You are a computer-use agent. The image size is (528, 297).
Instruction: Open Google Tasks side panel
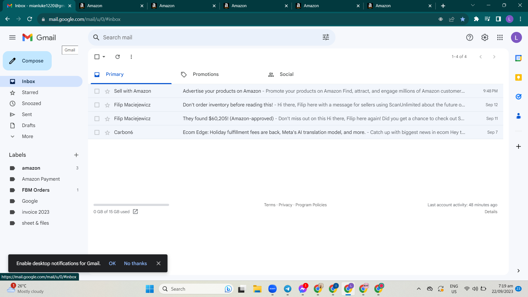point(518,97)
